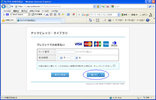156x100 pixels.
Task: Click the Refresh page icon
Action: [103, 7]
